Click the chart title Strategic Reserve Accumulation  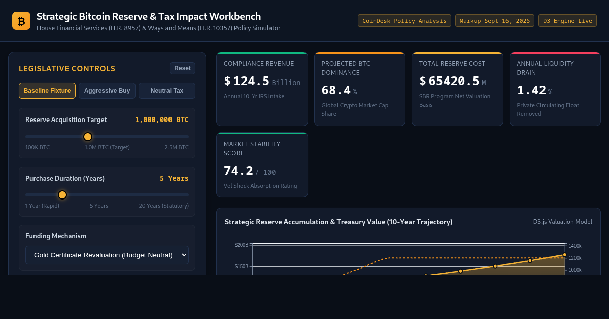pos(339,222)
